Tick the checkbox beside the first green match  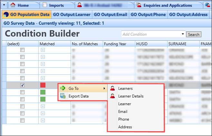coord(22,92)
